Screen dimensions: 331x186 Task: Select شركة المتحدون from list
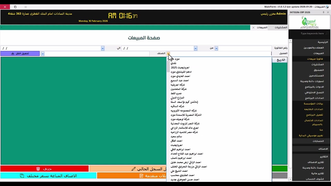[x=178, y=89]
